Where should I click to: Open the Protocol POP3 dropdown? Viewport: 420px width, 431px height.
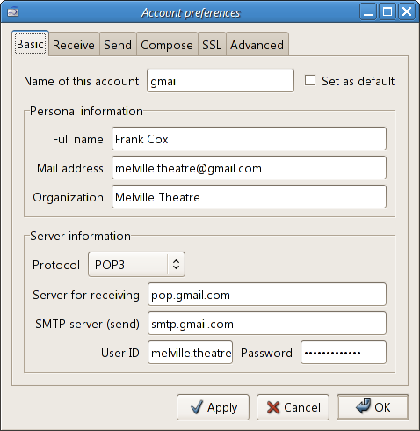pyautogui.click(x=136, y=265)
